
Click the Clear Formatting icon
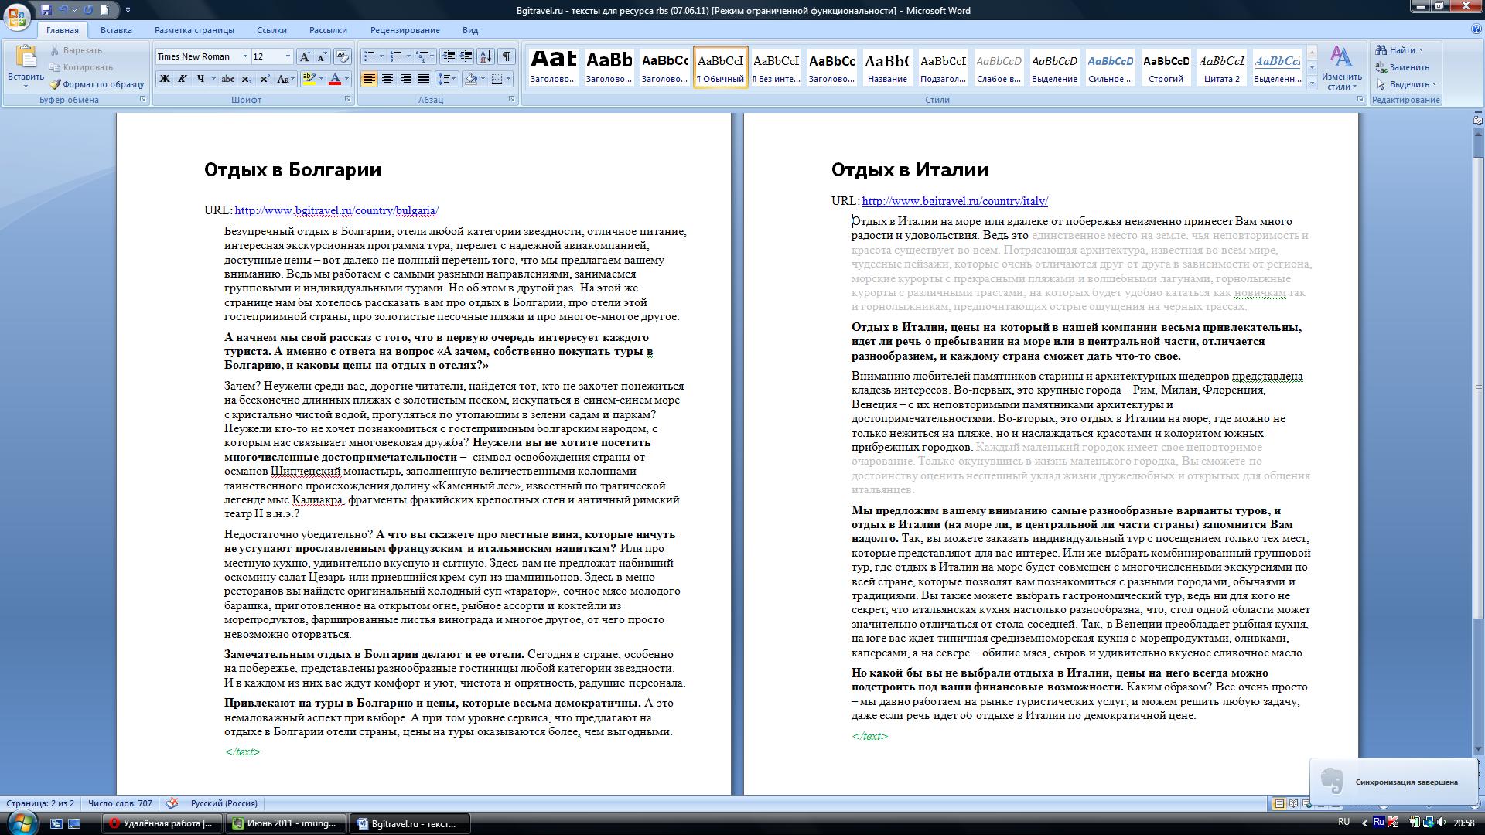point(343,56)
